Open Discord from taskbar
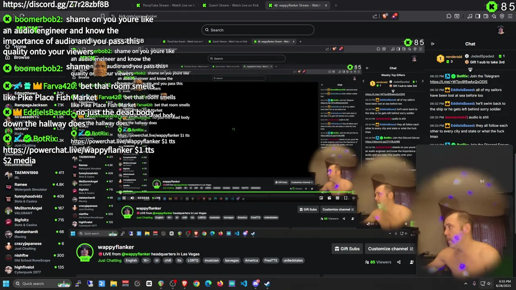This screenshot has height=290, width=516. click(x=256, y=284)
